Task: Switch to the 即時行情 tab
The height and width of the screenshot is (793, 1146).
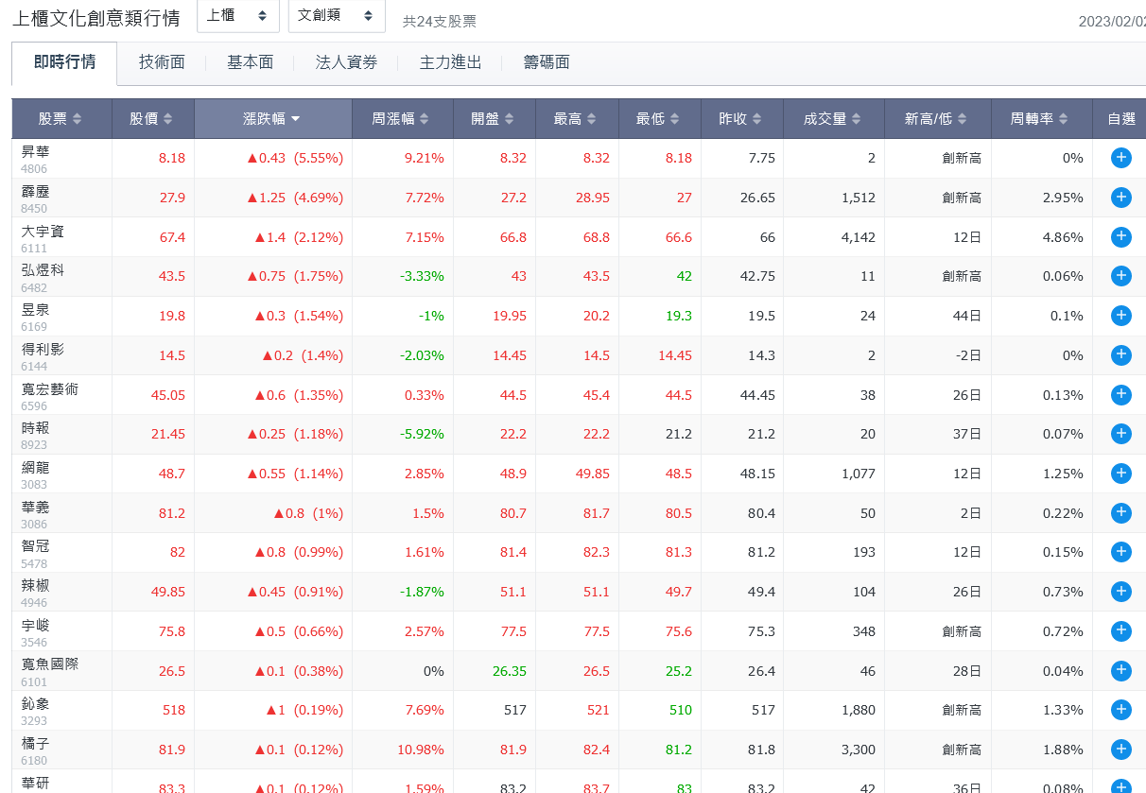Action: pos(64,63)
